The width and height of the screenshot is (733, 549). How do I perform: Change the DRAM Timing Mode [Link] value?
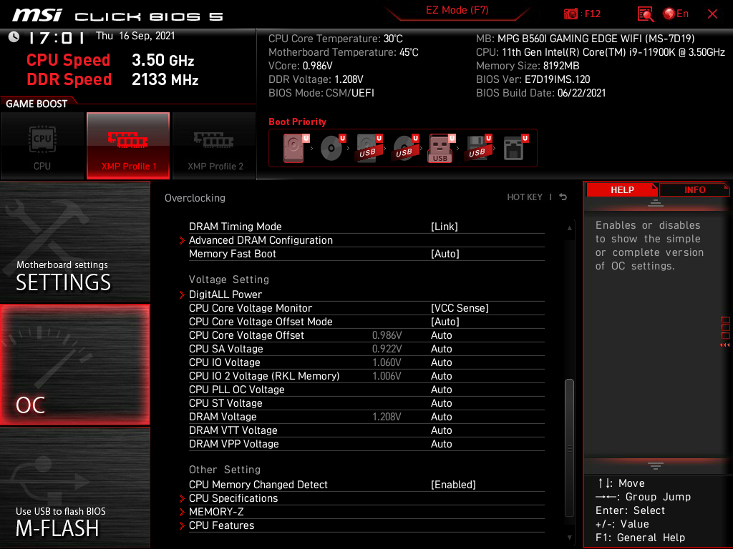click(444, 227)
